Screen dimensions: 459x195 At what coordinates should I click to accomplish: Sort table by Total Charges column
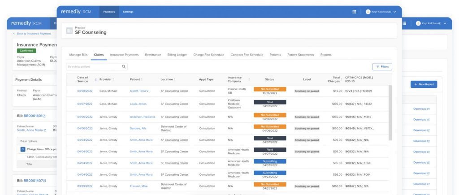point(333,79)
